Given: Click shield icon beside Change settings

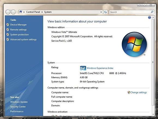Looking at the screenshot, I should pyautogui.click(x=129, y=92).
